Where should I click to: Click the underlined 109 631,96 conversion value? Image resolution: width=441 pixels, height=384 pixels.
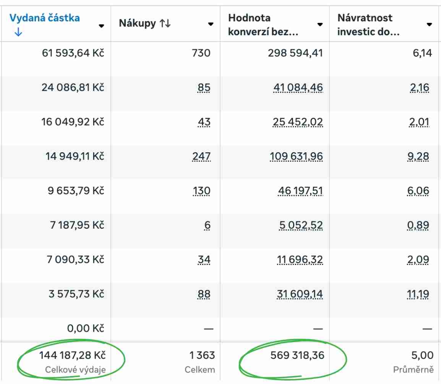click(297, 157)
